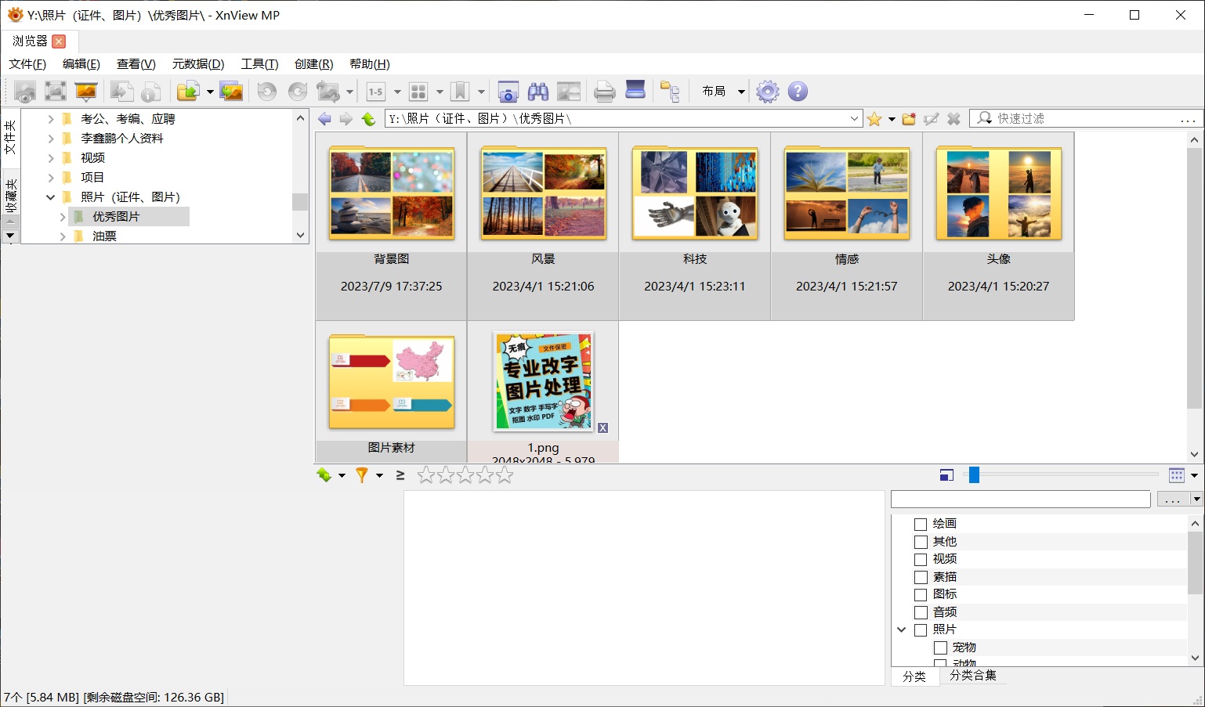
Task: Click the View image toolbar icon
Action: [25, 92]
